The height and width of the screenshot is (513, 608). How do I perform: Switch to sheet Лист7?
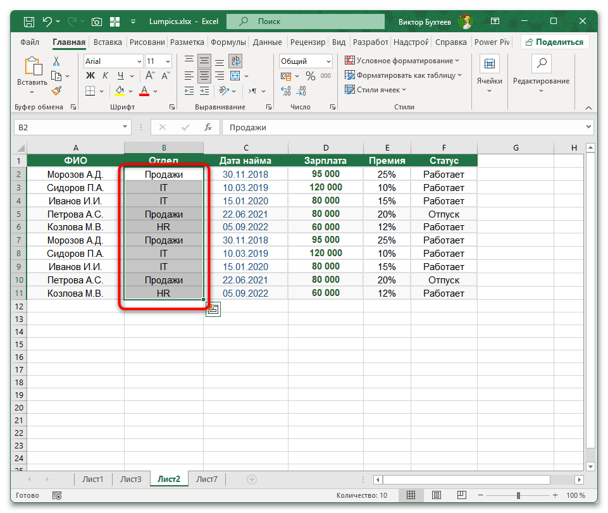[207, 479]
